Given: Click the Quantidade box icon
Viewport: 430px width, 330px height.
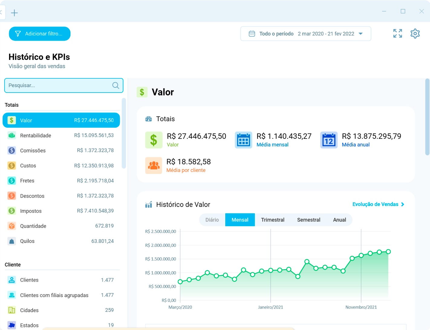Looking at the screenshot, I should (x=11, y=226).
